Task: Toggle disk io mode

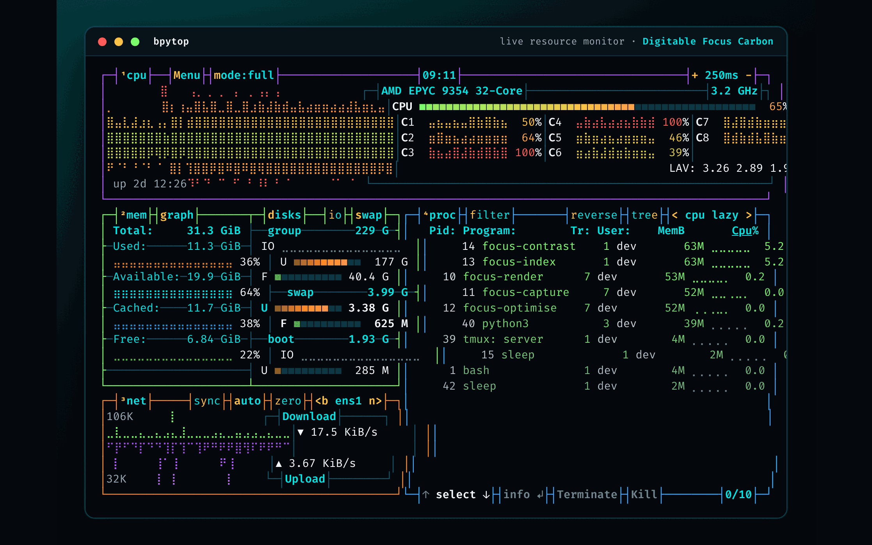Action: 335,215
